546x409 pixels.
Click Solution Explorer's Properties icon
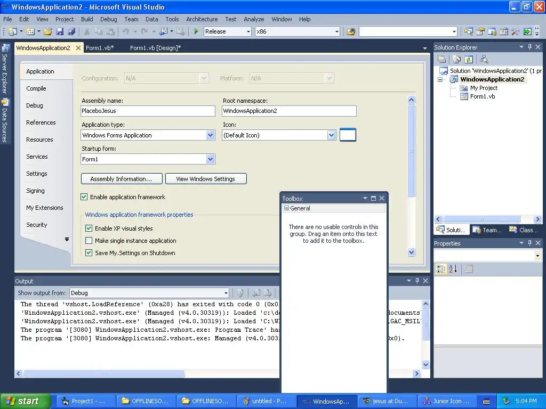[x=441, y=60]
